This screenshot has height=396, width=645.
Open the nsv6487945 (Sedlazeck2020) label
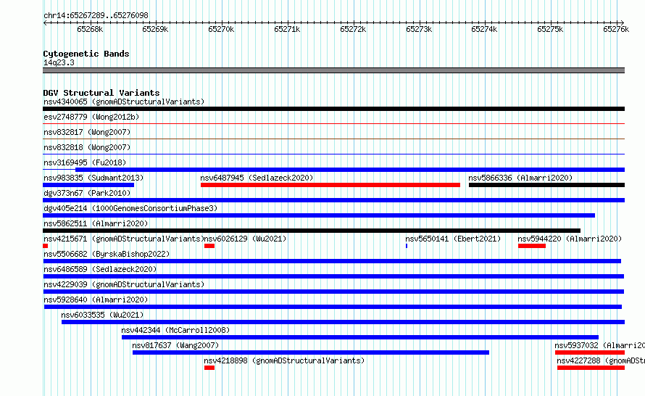click(x=257, y=178)
